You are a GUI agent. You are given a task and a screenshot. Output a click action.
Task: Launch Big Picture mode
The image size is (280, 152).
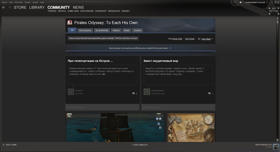click(x=274, y=10)
